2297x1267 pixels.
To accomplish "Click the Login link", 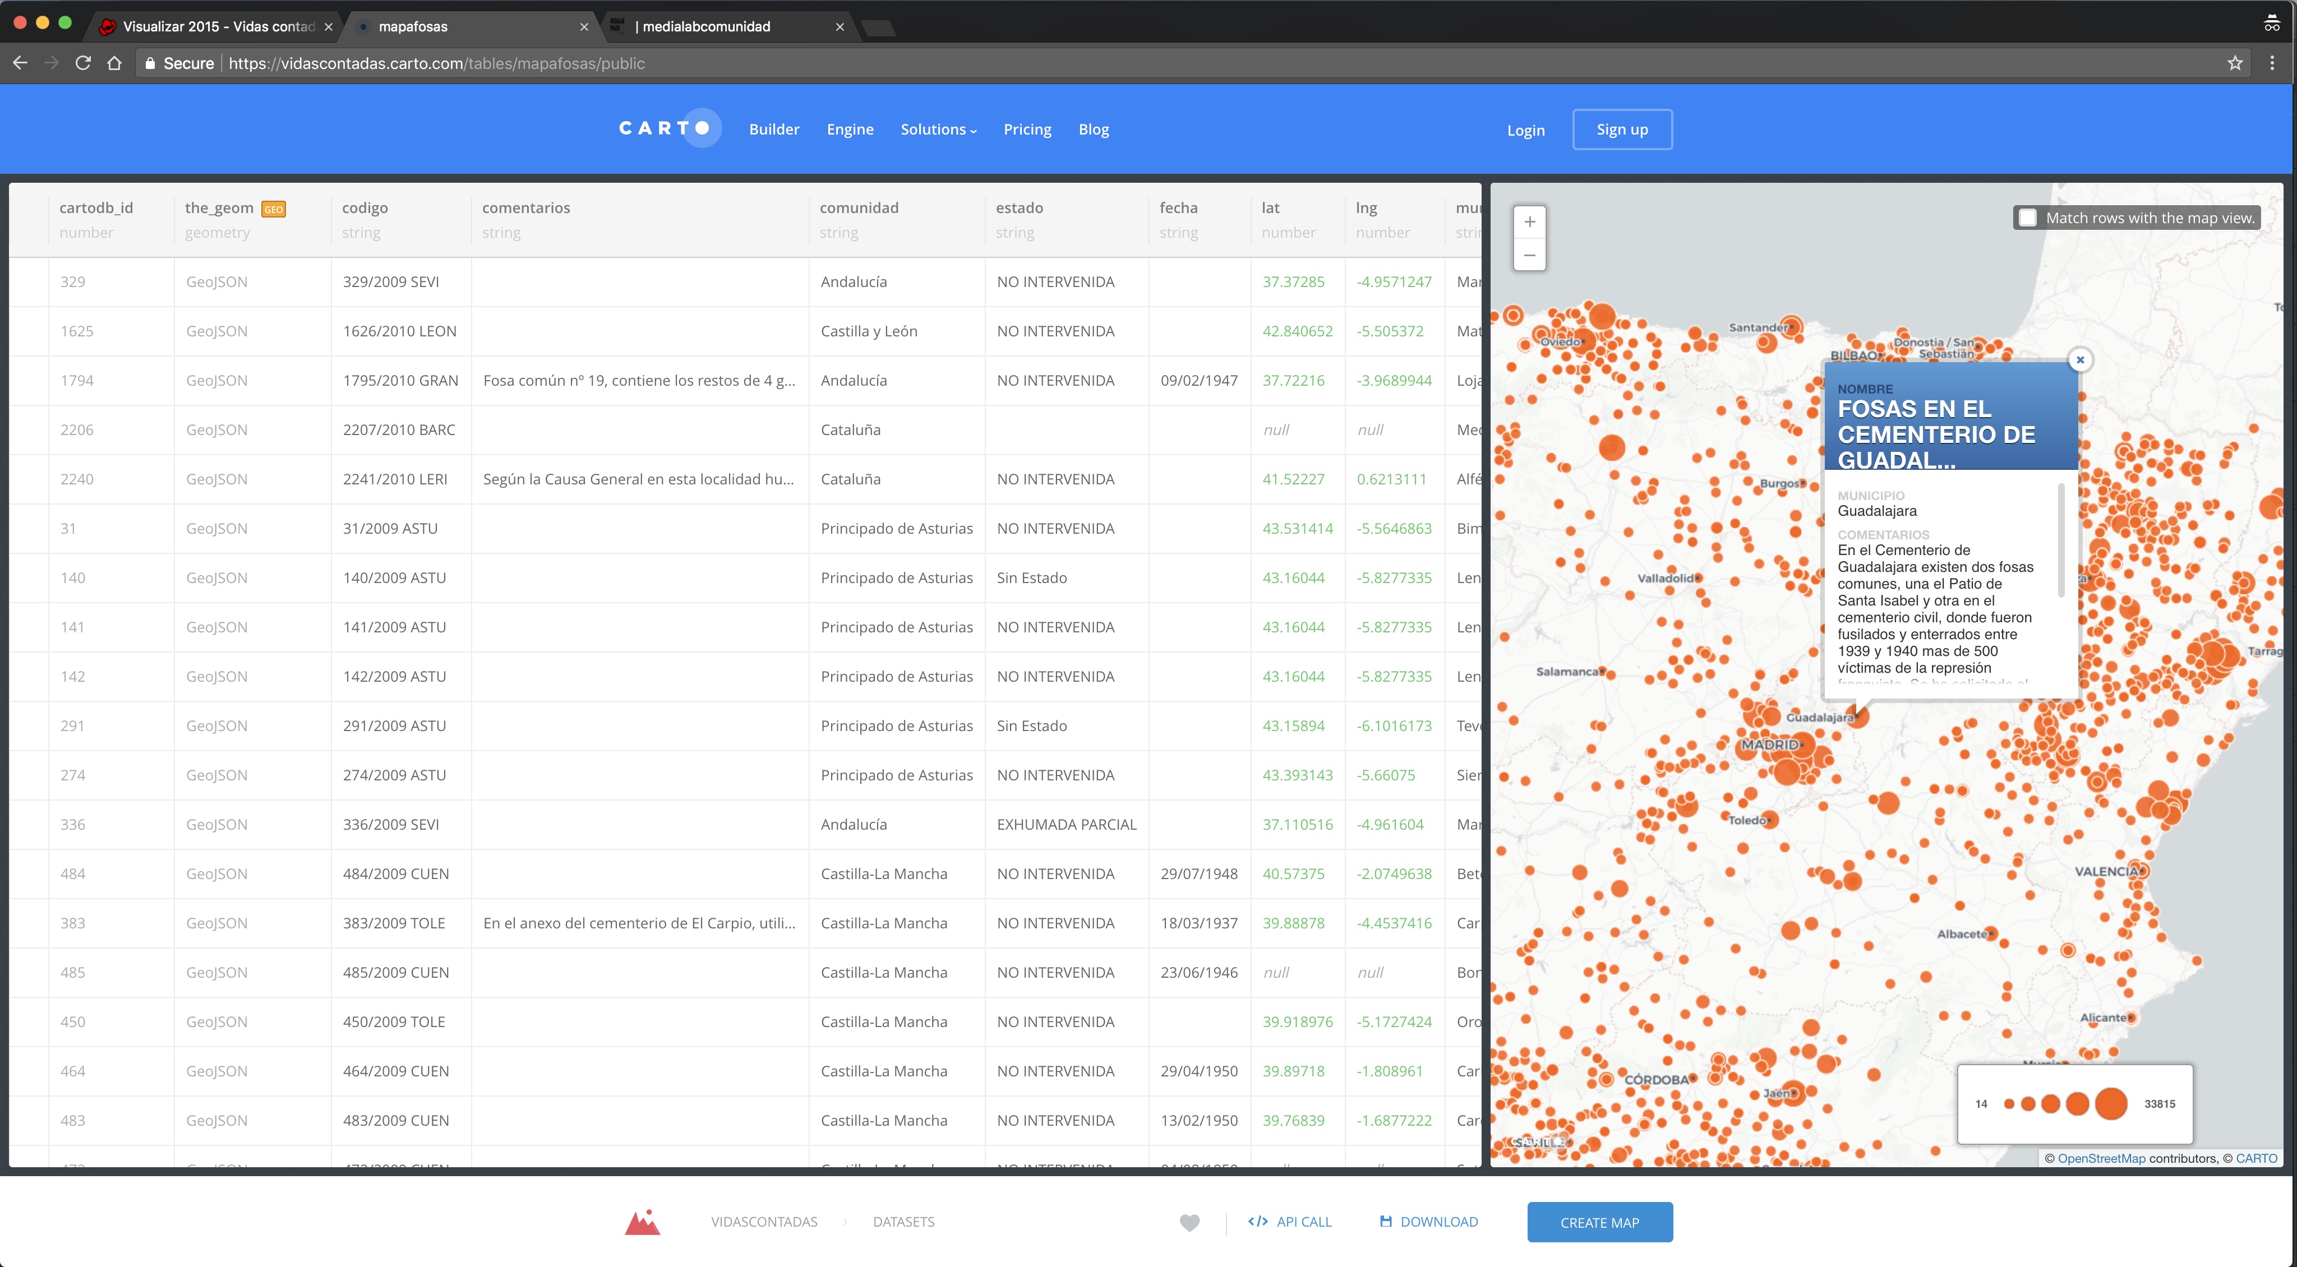I will coord(1526,130).
